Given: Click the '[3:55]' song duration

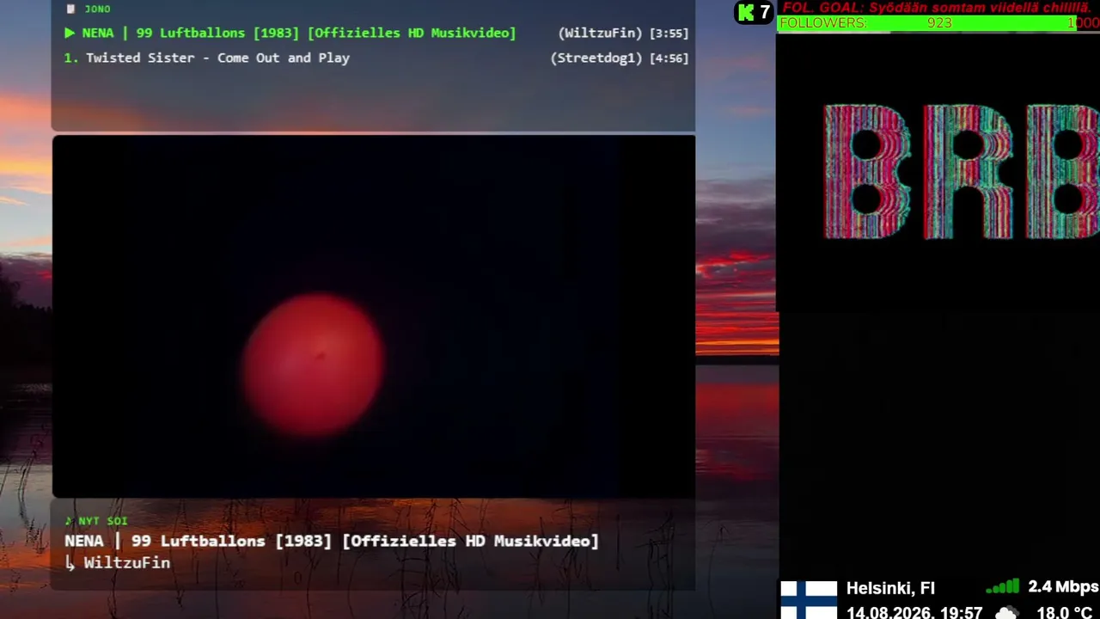Looking at the screenshot, I should tap(669, 34).
